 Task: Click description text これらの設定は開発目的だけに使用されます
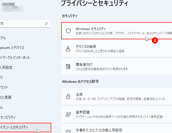pos(102,69)
